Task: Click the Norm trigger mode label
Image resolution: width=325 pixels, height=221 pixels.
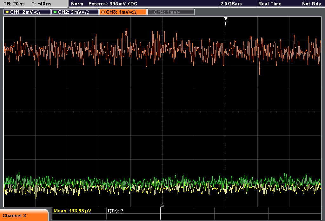Action: (77, 4)
